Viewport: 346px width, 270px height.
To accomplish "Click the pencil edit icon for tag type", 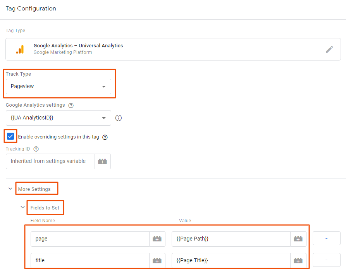I will pos(329,49).
